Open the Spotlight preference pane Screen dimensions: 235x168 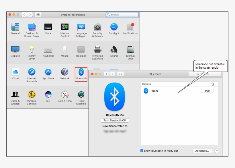(114, 27)
